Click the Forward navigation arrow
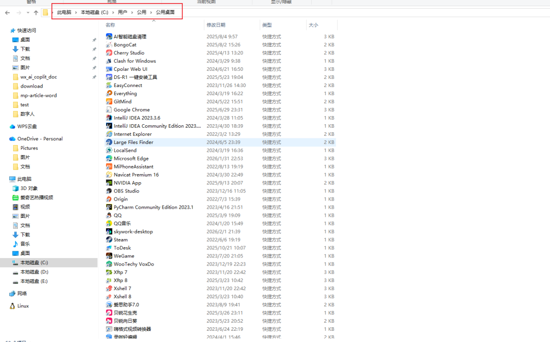This screenshot has width=550, height=342. click(19, 13)
